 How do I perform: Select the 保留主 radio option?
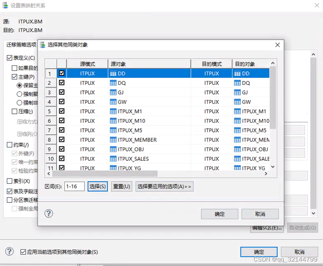pyautogui.click(x=20, y=85)
